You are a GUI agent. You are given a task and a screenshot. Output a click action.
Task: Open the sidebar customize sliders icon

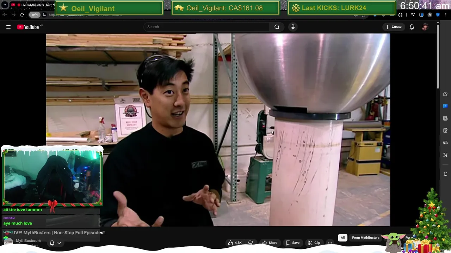coord(445,174)
